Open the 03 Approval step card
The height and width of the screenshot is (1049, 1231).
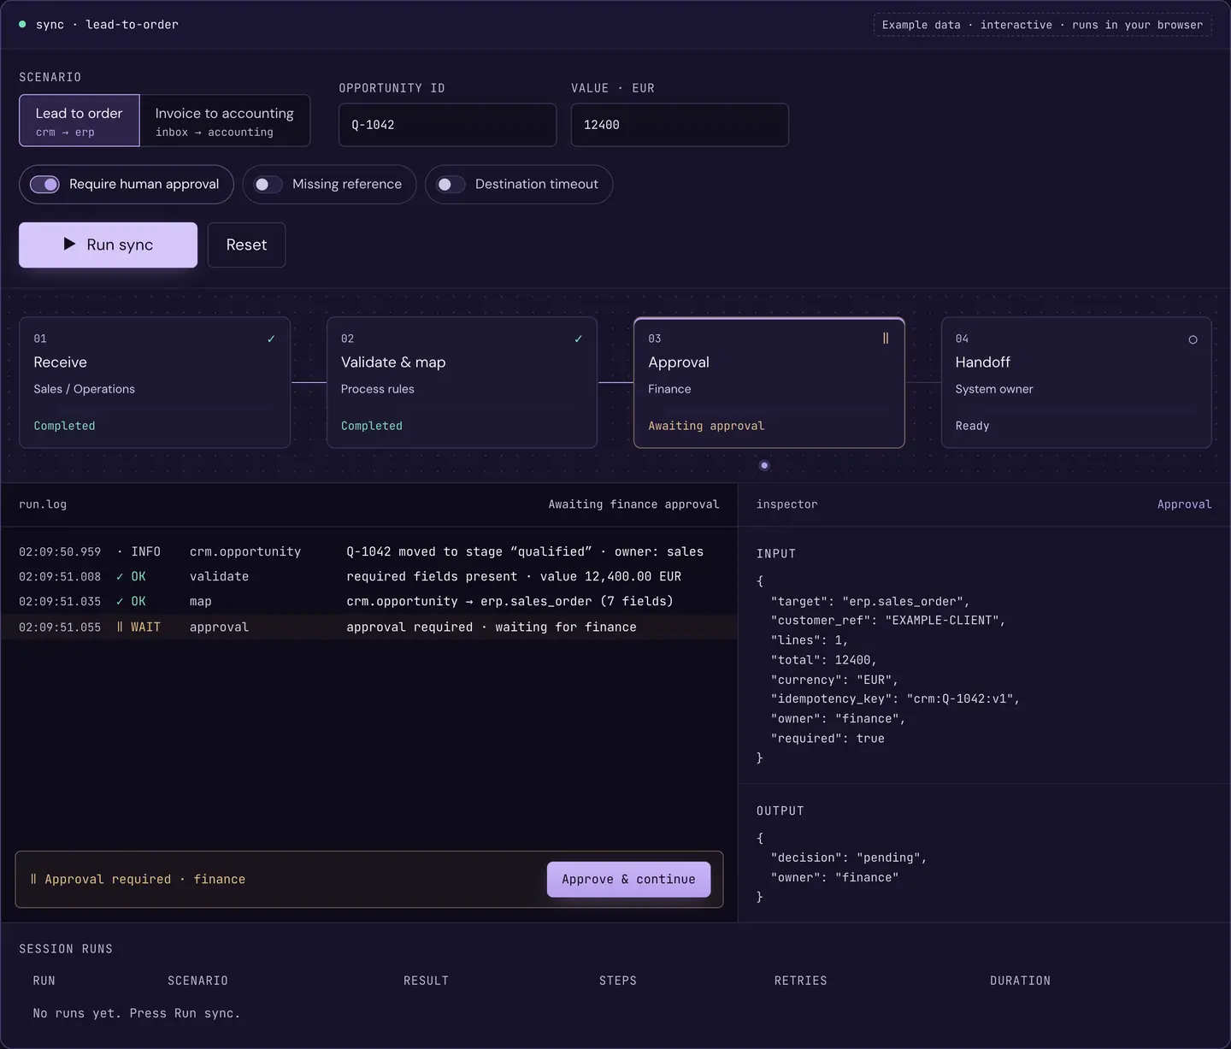coord(769,383)
